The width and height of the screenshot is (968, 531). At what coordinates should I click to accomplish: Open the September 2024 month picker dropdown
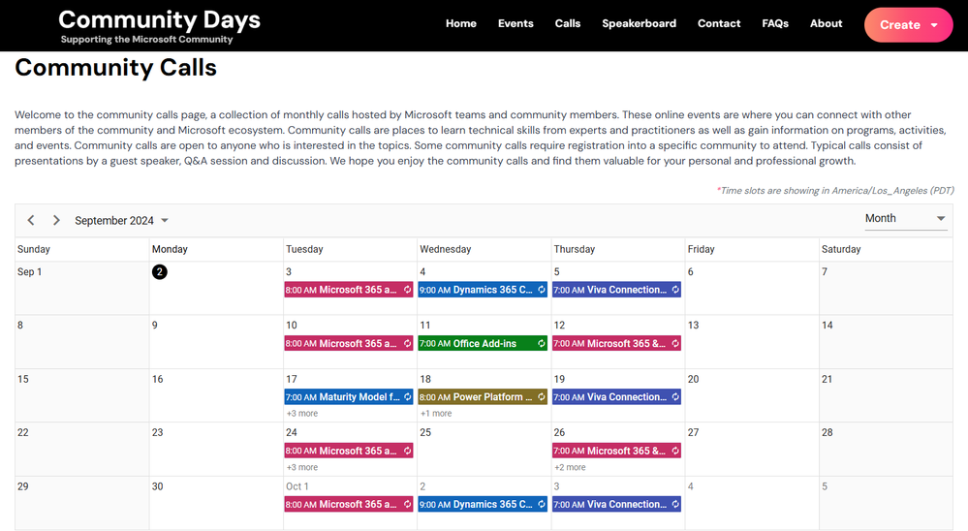[122, 220]
